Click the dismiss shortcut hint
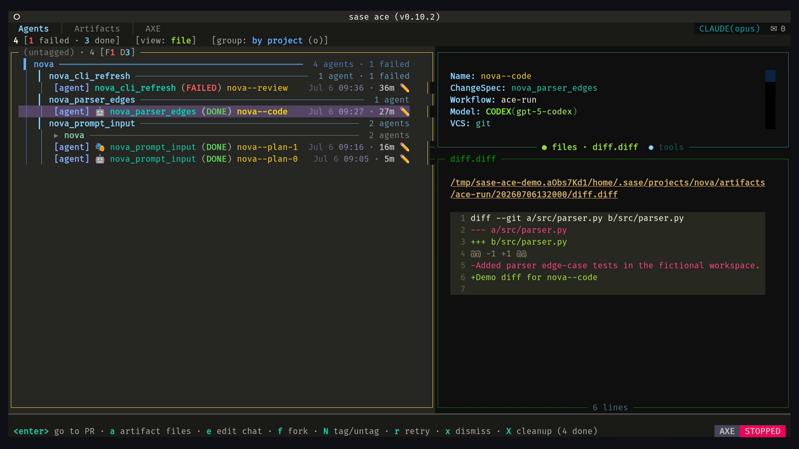Screen dimensions: 799x449 pyautogui.click(x=468, y=431)
